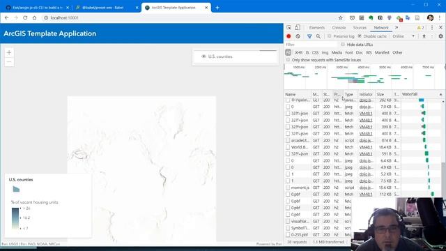Click the warnings count badge
Screen dimensions: 446x251
tap(420, 28)
